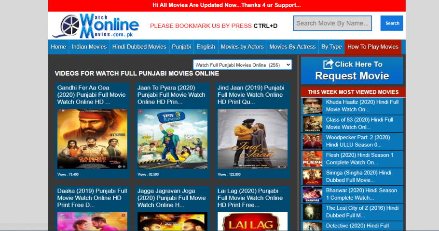This screenshot has height=231, width=439.
Task: Click the Request Movie banner text
Action: tap(352, 76)
